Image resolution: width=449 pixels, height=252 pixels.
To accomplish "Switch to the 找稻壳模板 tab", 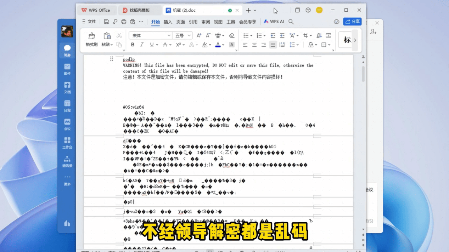I will [139, 11].
